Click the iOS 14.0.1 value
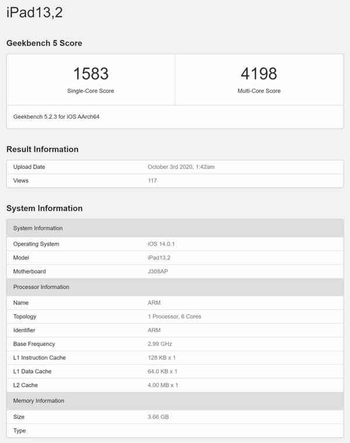This screenshot has width=350, height=443. pyautogui.click(x=162, y=244)
